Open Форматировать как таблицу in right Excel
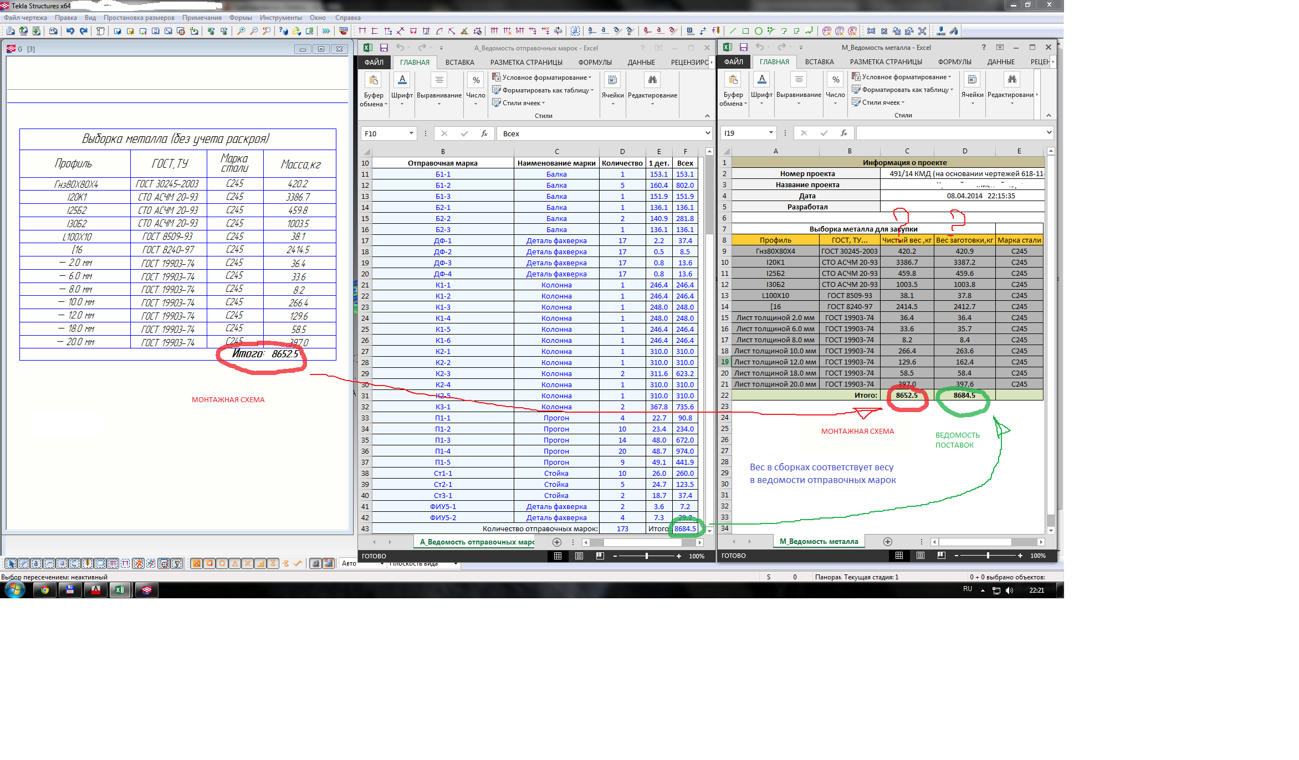1299x760 pixels. pos(904,90)
